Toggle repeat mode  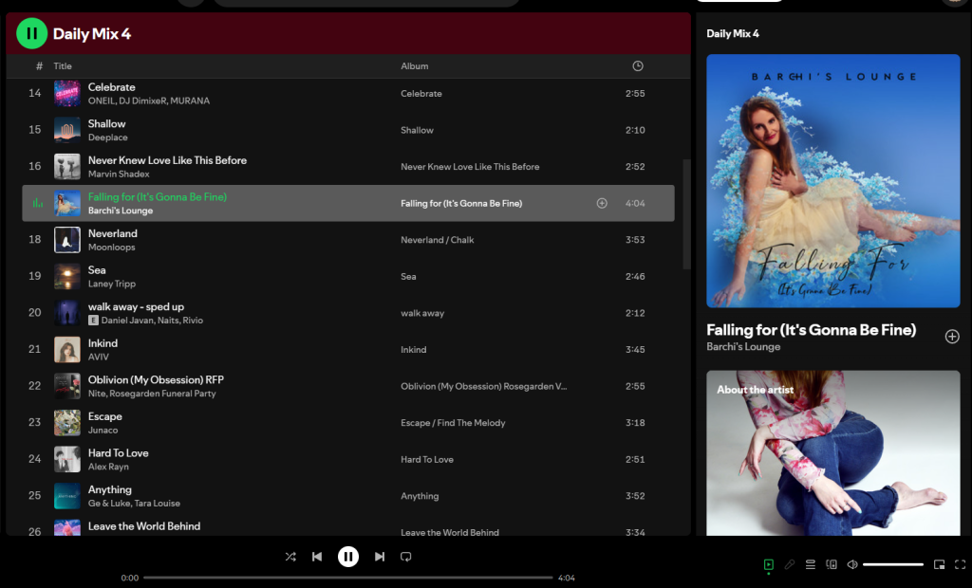pyautogui.click(x=406, y=557)
